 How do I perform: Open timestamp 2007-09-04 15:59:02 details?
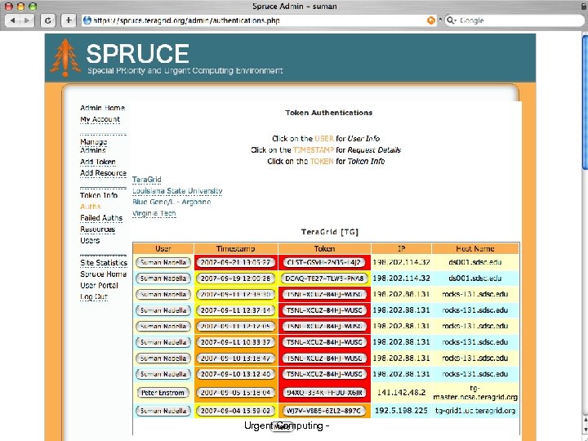tap(235, 411)
